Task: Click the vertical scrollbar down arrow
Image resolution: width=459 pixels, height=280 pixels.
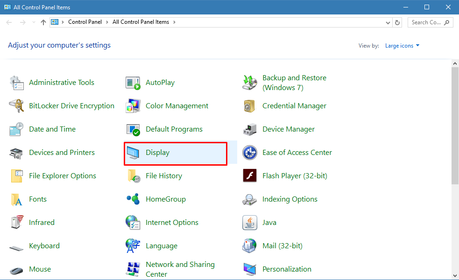Action: tap(455, 275)
